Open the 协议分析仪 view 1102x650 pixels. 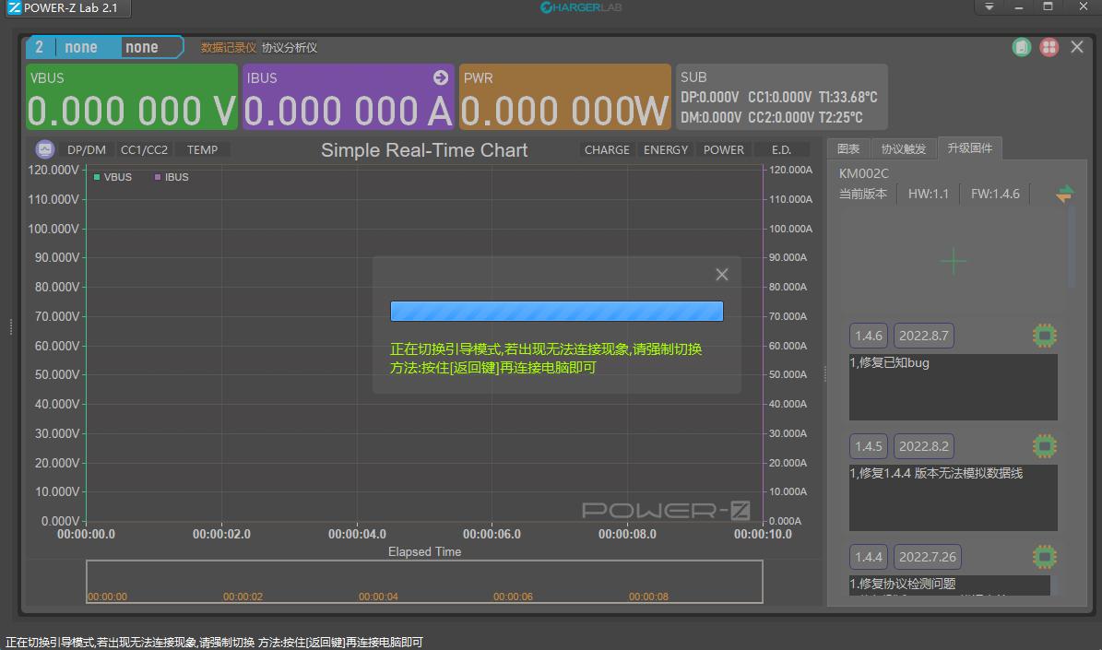[x=290, y=47]
